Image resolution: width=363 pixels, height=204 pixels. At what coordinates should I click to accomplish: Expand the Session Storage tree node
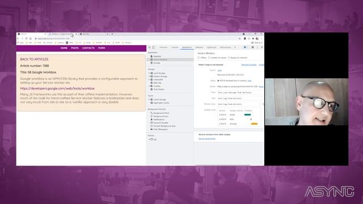(x=149, y=76)
